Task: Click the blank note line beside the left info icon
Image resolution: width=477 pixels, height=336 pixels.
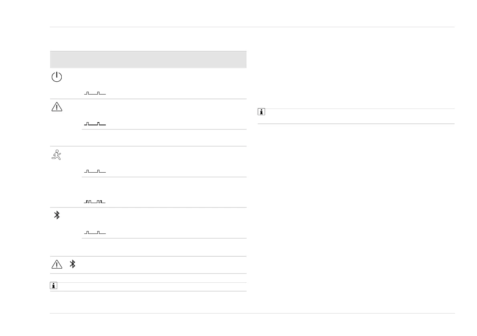Action: click(x=152, y=286)
